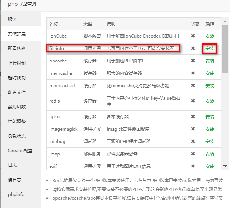Viewport: 230px width, 208px height.
Task: Install the exif extension
Action: click(210, 166)
